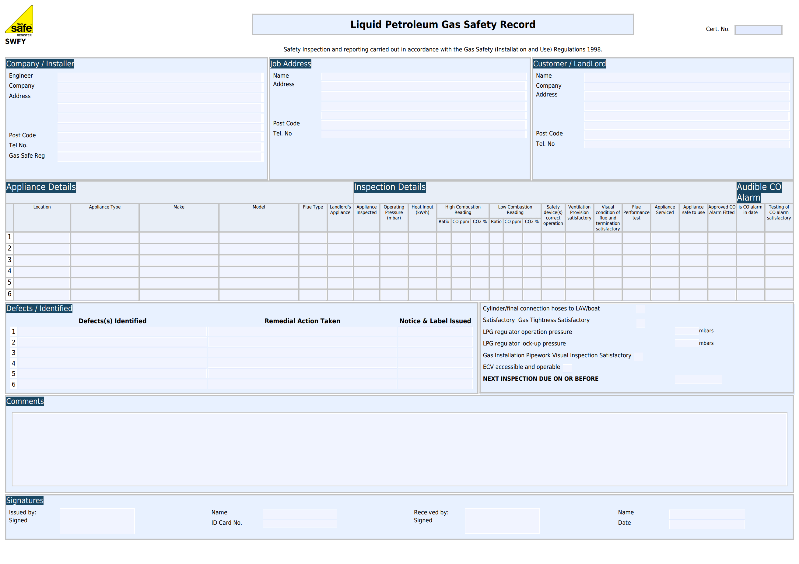Check Gas Tightness Satisfactory box
This screenshot has width=799, height=564.
coord(640,323)
